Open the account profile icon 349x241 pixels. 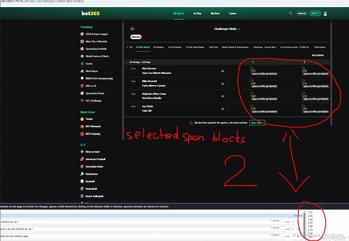(x=325, y=14)
